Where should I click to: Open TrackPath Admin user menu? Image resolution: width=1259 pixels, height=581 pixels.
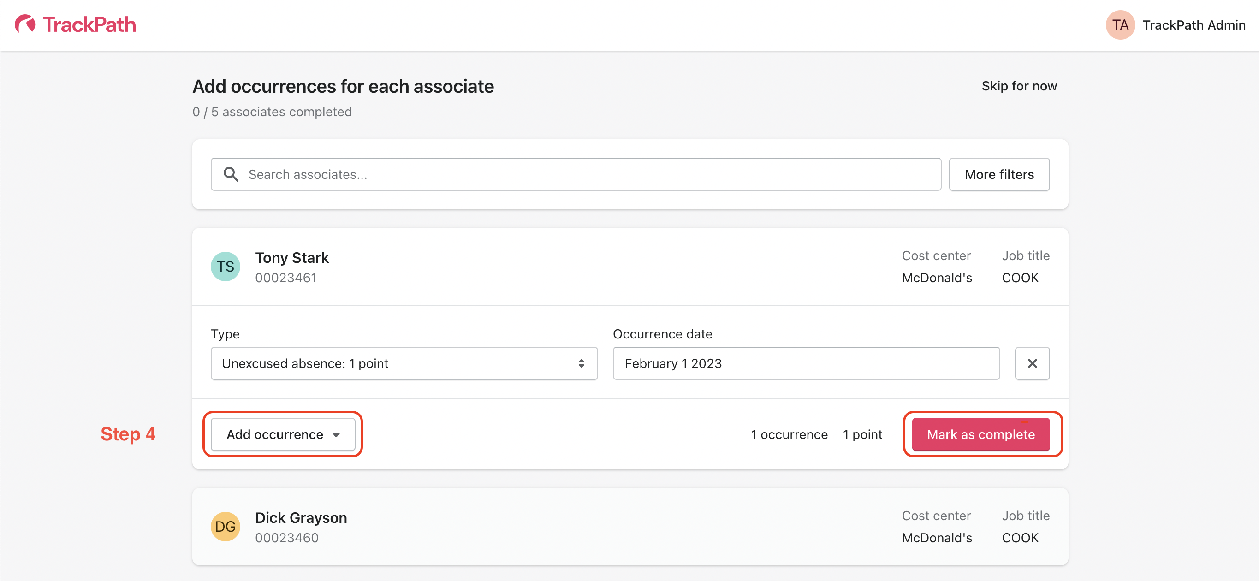1194,25
